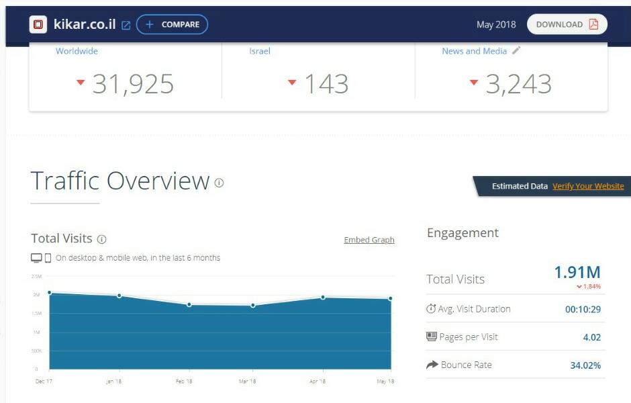Image resolution: width=631 pixels, height=403 pixels.
Task: Open the May 2018 date selector
Action: pos(496,25)
